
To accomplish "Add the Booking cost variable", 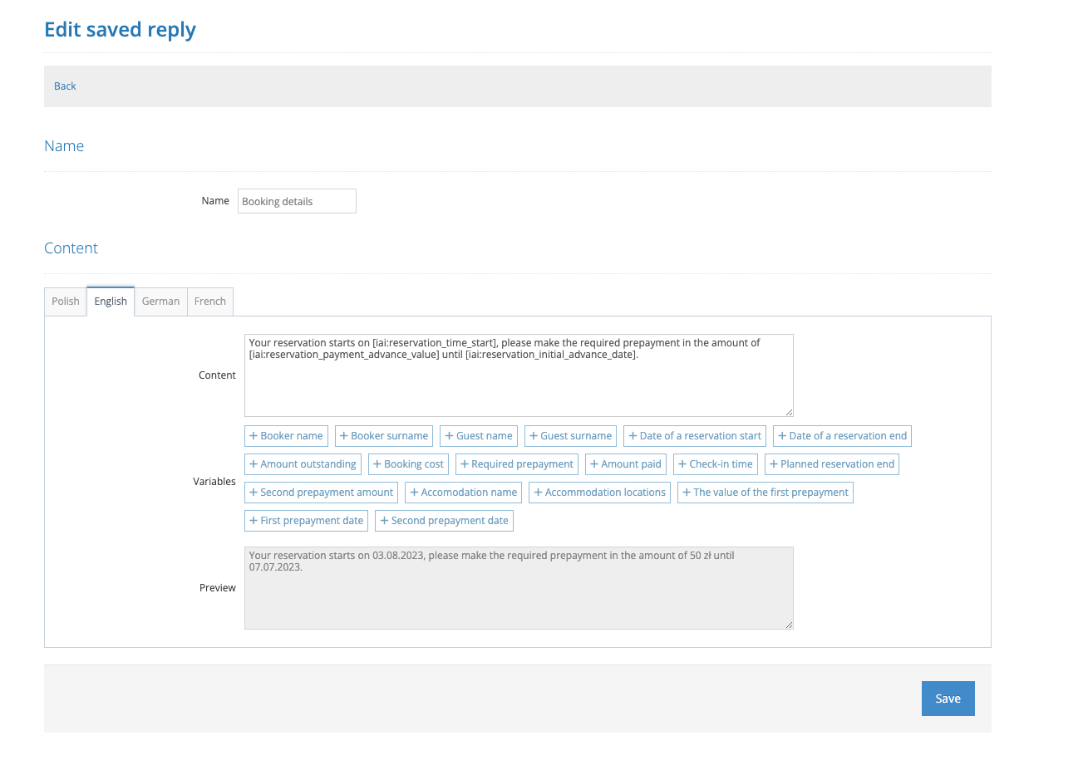I will [407, 464].
